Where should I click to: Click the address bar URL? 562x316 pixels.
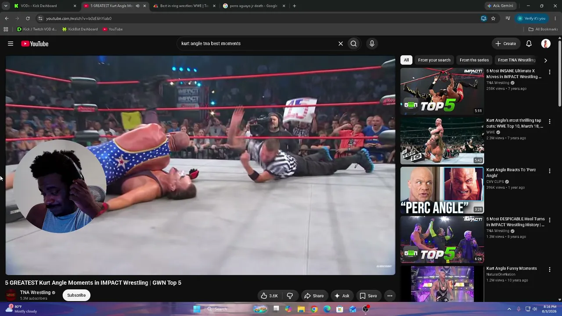[79, 18]
